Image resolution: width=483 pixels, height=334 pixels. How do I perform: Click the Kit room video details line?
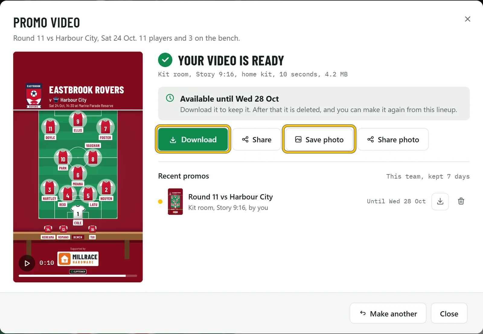(x=253, y=74)
